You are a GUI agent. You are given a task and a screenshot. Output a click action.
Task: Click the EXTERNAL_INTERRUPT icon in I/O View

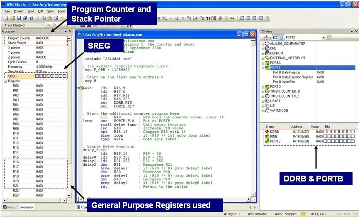[267, 58]
